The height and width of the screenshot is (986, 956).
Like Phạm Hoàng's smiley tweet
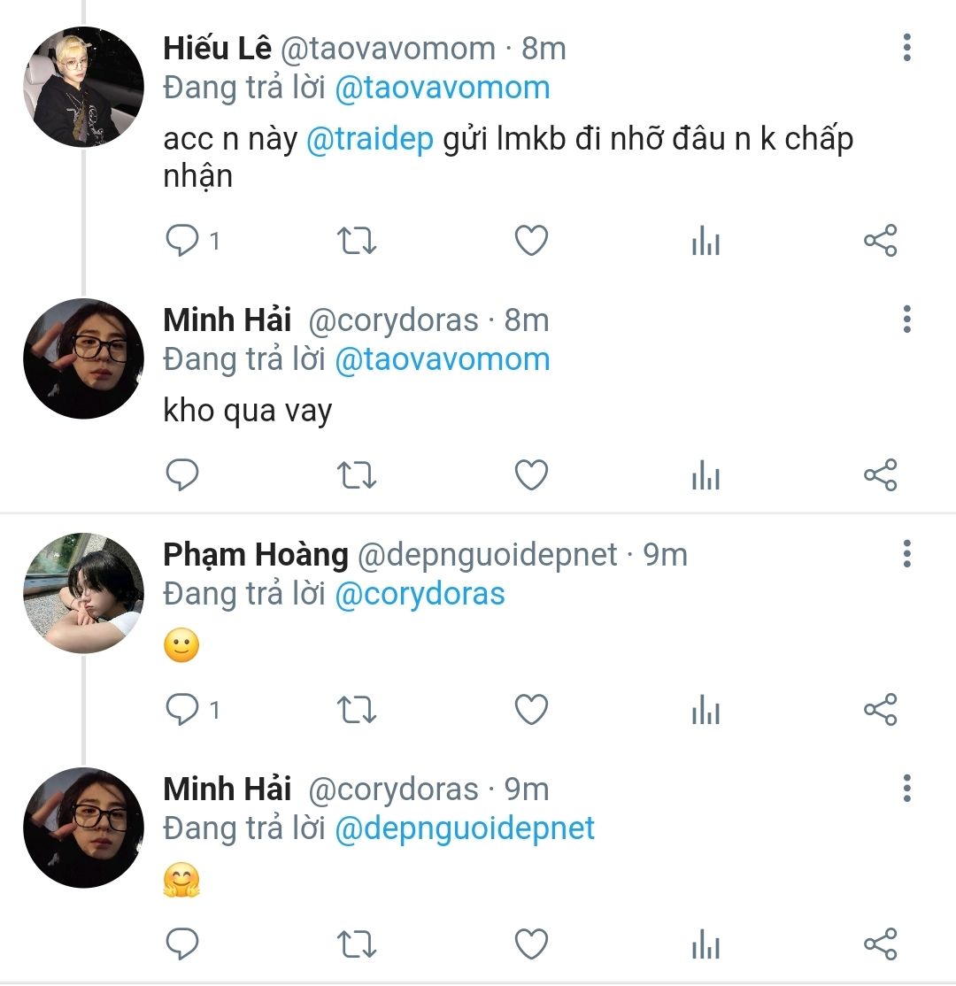coord(531,710)
